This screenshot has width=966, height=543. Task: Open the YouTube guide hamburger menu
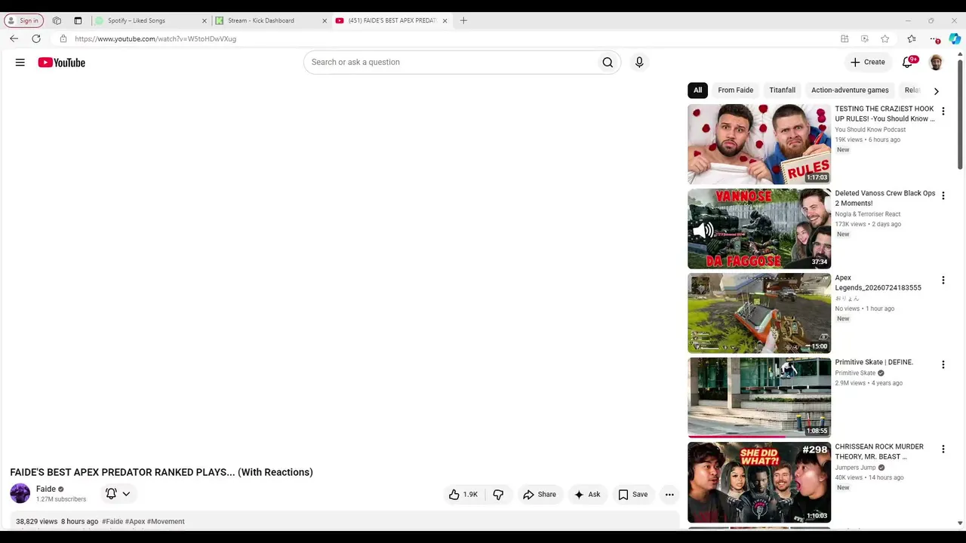pyautogui.click(x=20, y=63)
